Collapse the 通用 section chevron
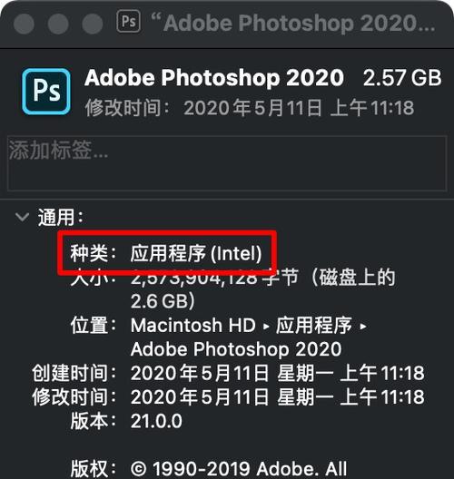Screen dimensions: 454x479 [x=23, y=217]
